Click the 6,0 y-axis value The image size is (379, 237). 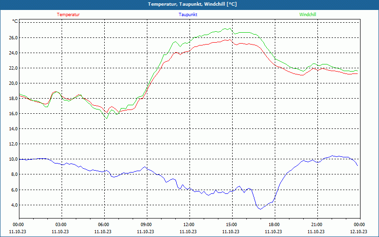[14, 190]
